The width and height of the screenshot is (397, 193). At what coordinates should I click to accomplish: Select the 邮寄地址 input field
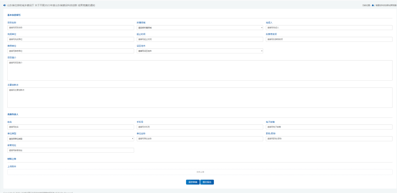tap(71, 150)
